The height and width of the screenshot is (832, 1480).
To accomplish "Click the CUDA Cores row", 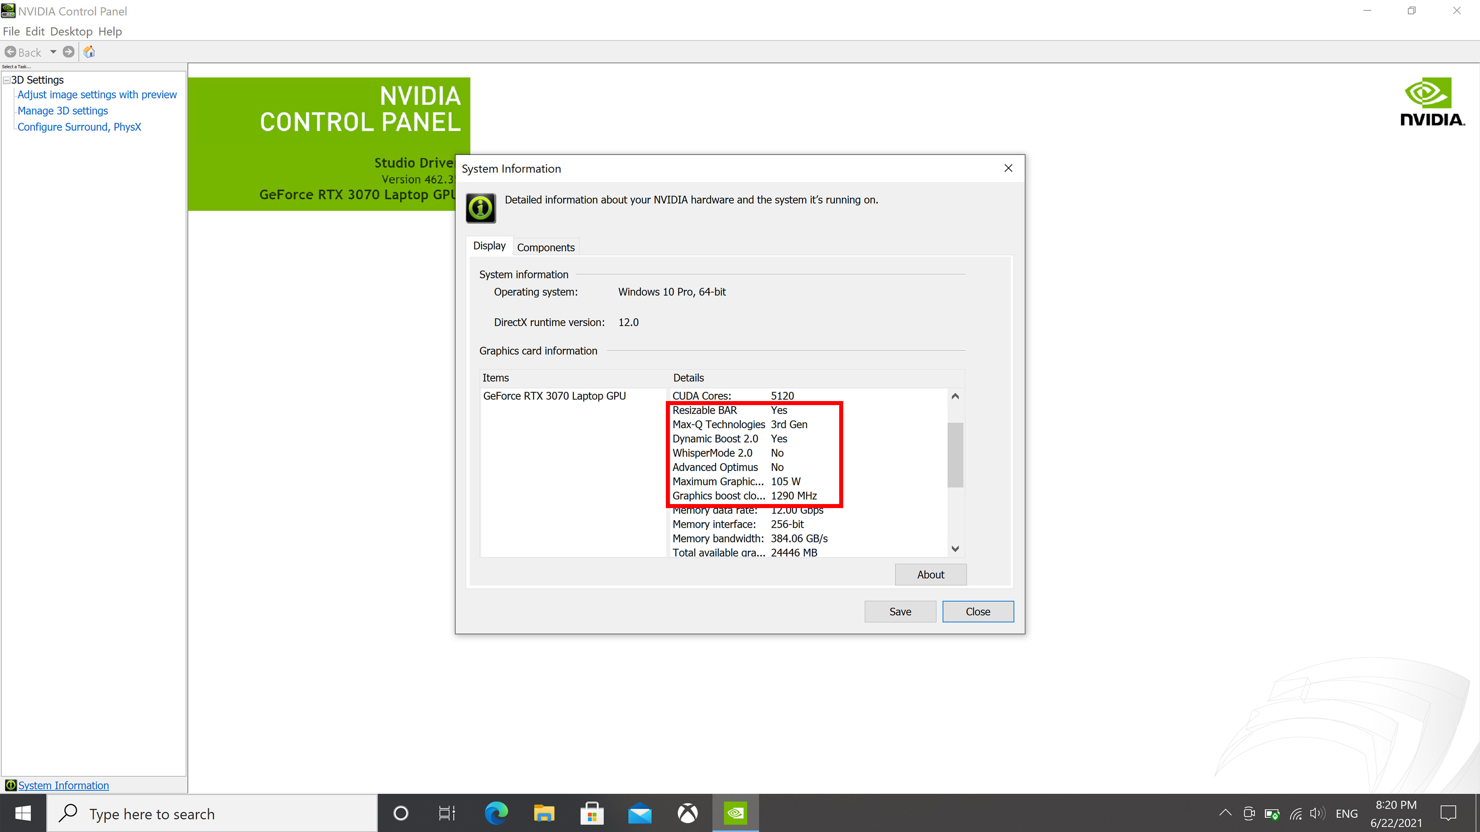I will click(733, 396).
